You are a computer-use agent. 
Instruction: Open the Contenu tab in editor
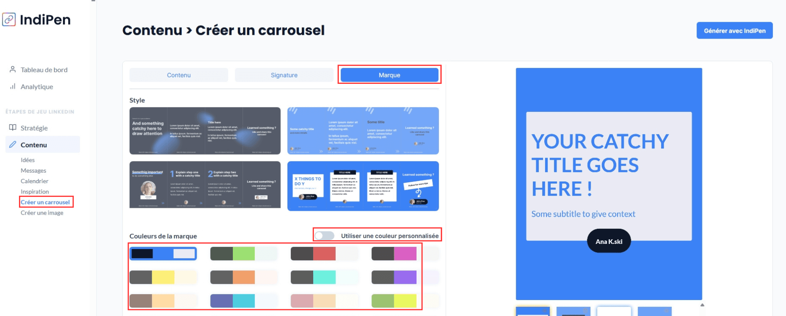tap(179, 75)
